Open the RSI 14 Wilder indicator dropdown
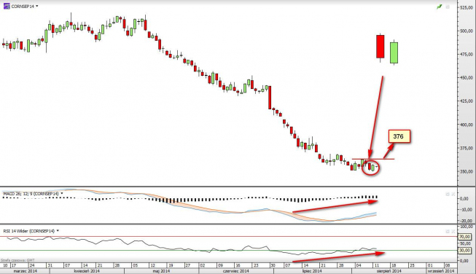 (58, 231)
